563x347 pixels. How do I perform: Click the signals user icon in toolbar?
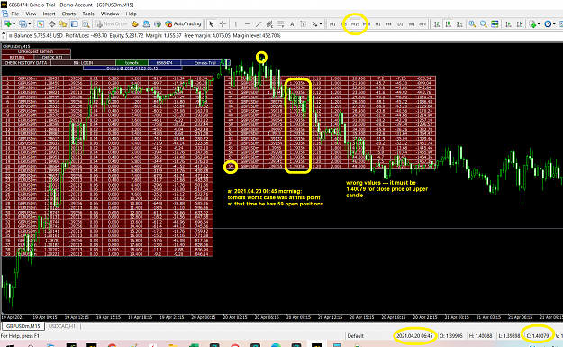click(146, 23)
